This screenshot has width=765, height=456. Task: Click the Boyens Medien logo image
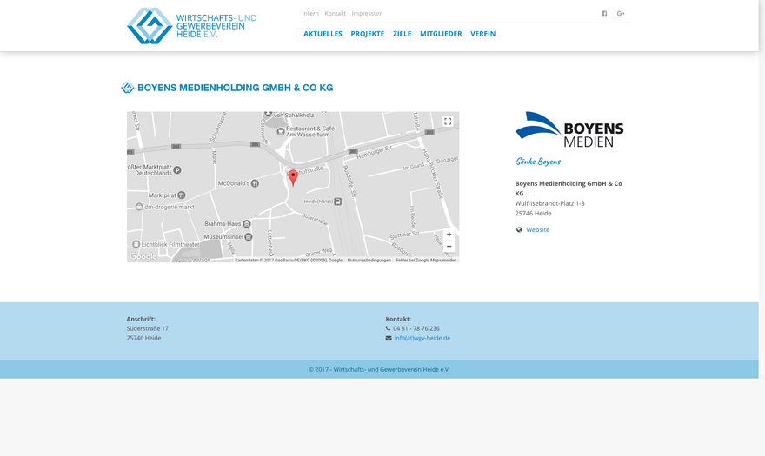569,129
